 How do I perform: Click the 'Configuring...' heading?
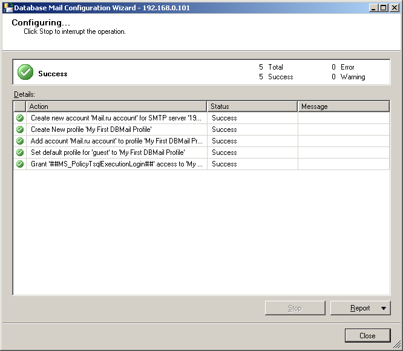(x=41, y=22)
